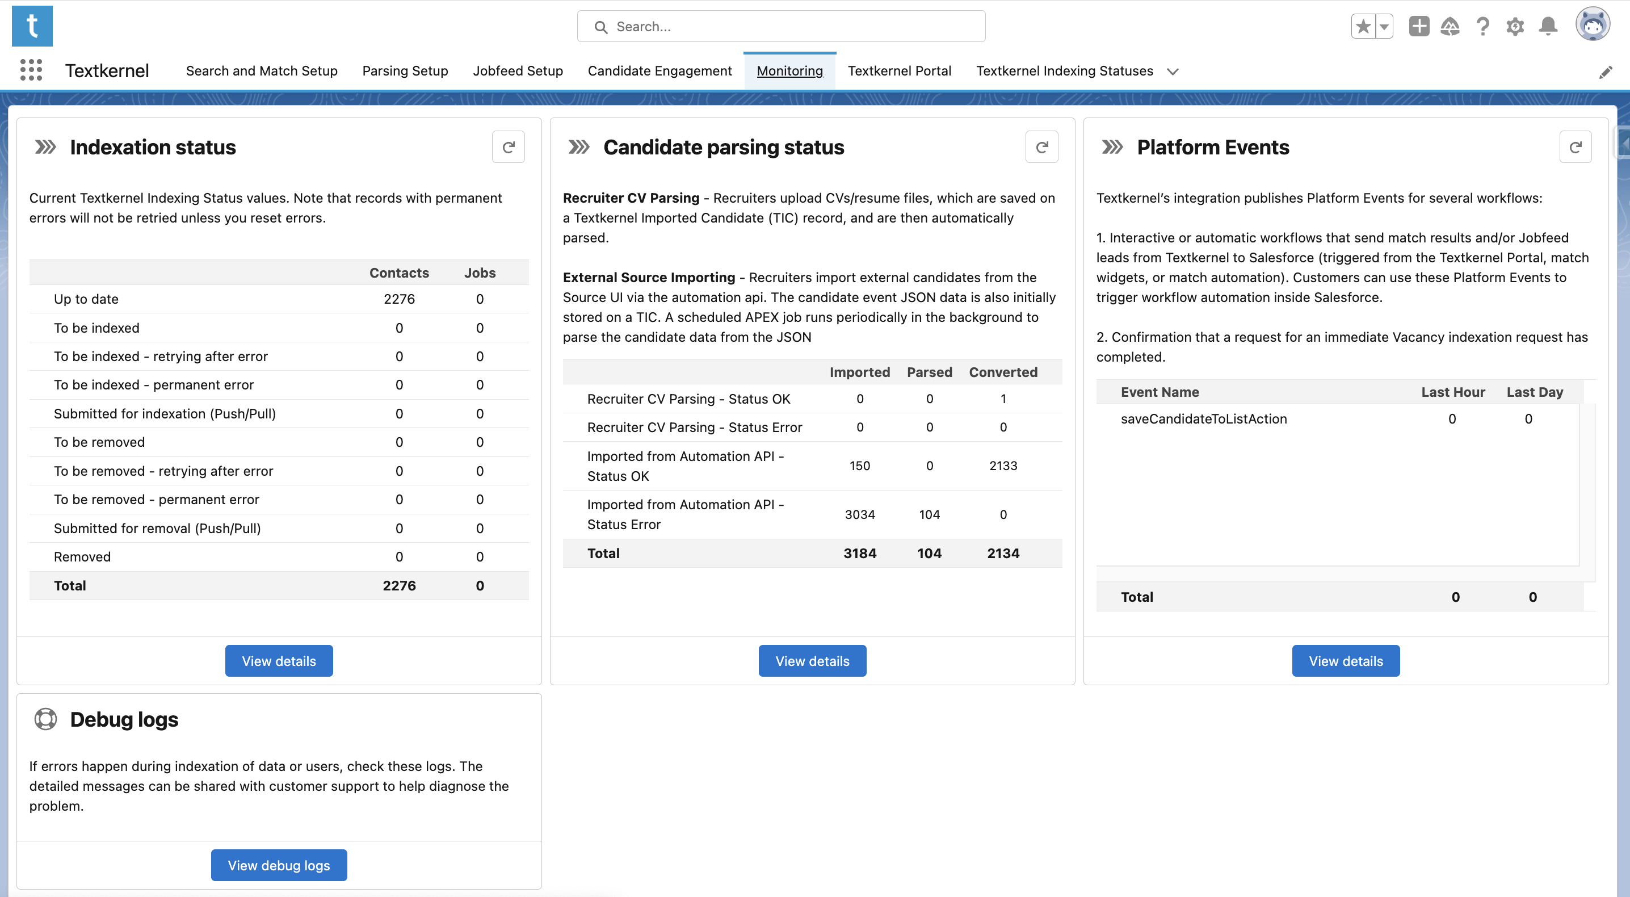Image resolution: width=1630 pixels, height=897 pixels.
Task: Click the Textkernel app name
Action: pos(107,71)
